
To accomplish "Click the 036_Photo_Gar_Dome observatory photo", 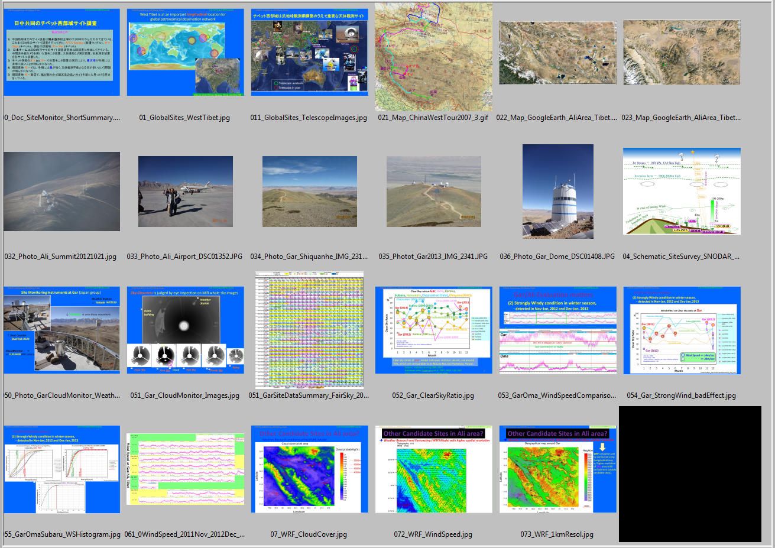I will (x=557, y=191).
